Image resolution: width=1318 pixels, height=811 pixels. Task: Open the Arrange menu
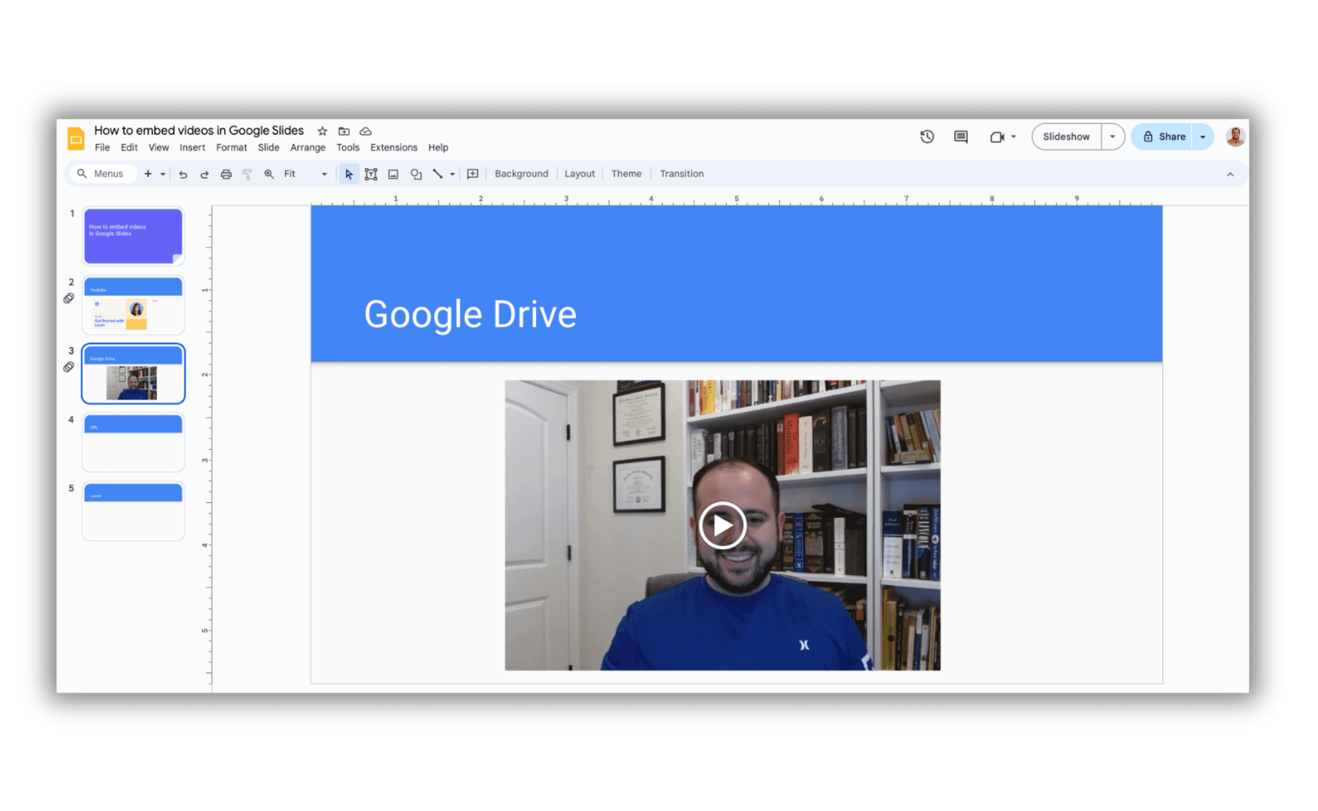pos(307,147)
